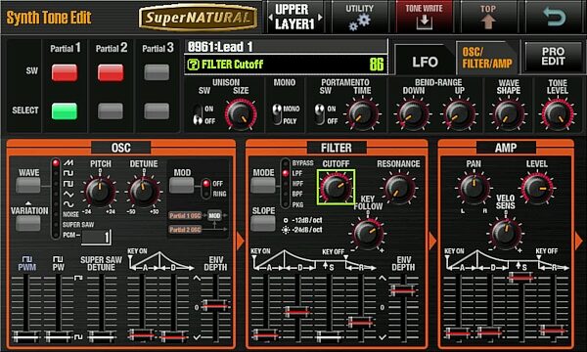Adjust the PWM slider
The image size is (587, 352).
[26, 336]
